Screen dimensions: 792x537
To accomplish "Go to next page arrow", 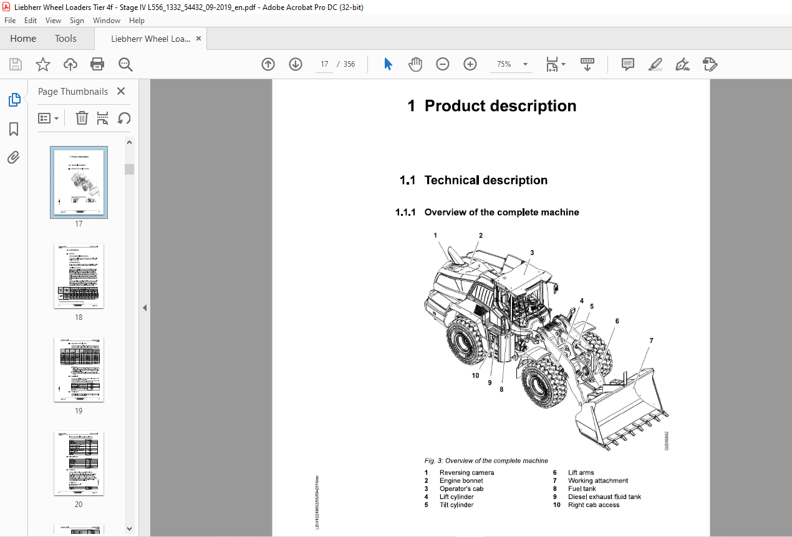I will click(x=296, y=64).
